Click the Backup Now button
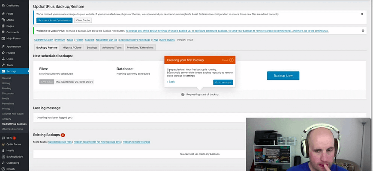This screenshot has width=373, height=171. point(283,76)
